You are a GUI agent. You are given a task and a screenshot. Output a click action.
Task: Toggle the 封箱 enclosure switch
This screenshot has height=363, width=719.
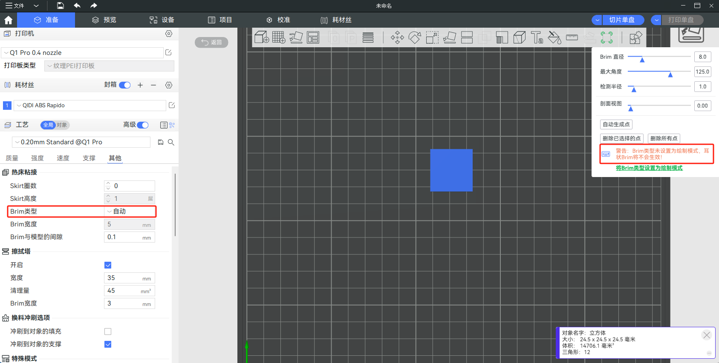(x=125, y=85)
